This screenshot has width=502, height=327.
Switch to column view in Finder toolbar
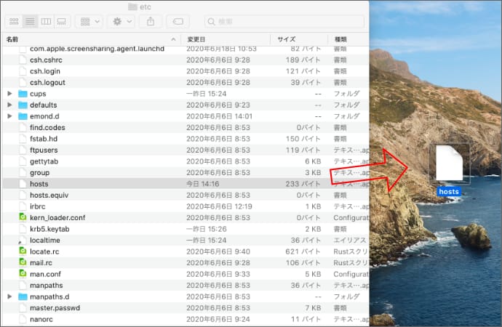point(46,22)
